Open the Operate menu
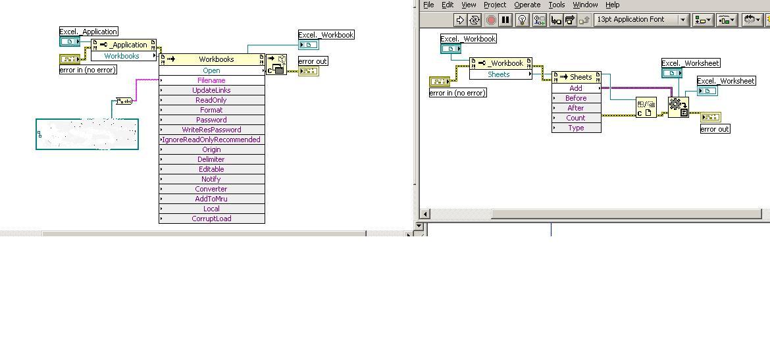The height and width of the screenshot is (337, 770). coord(527,5)
